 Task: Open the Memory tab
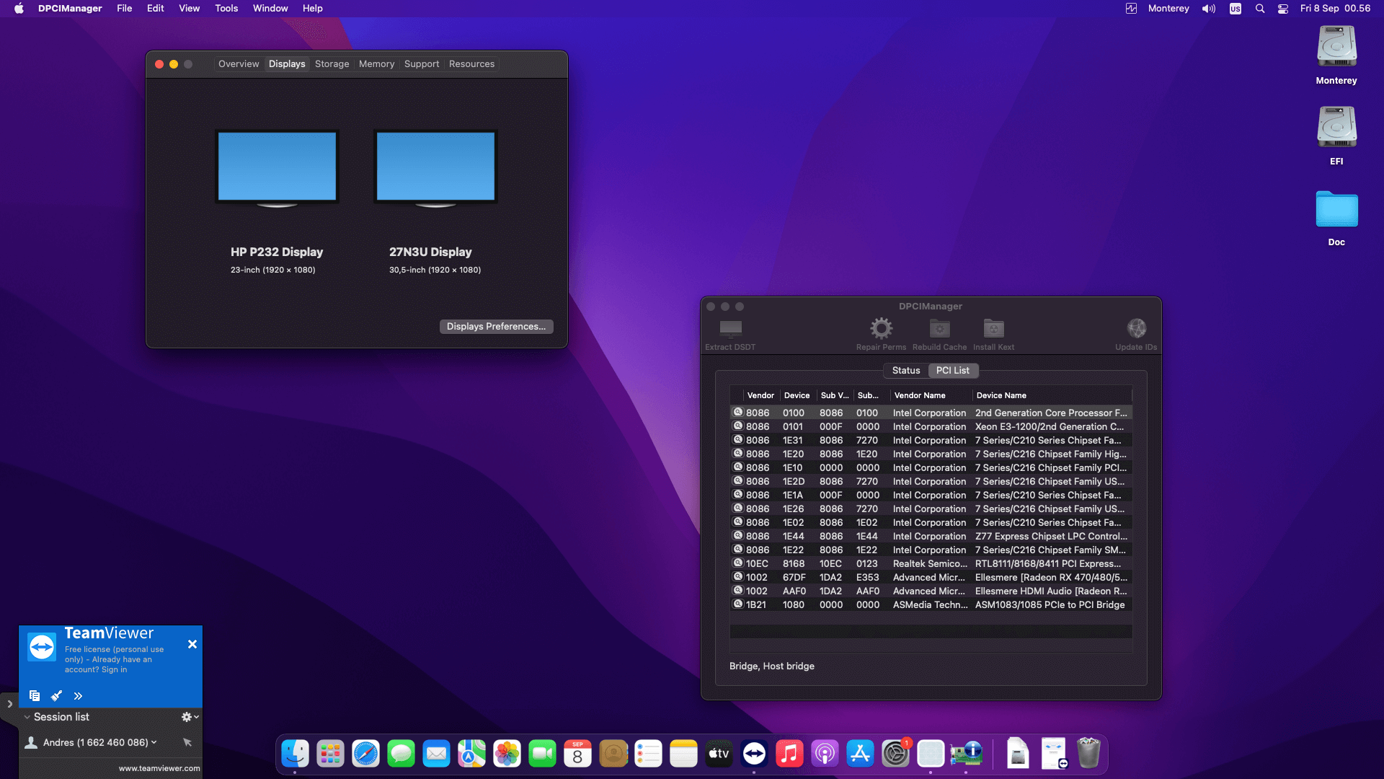[x=376, y=64]
